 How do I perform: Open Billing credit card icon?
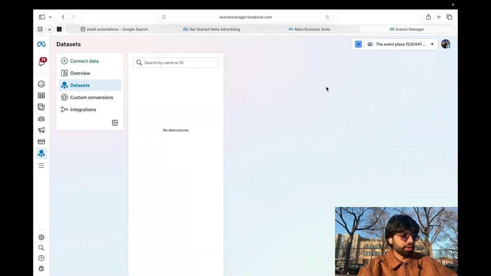point(41,142)
